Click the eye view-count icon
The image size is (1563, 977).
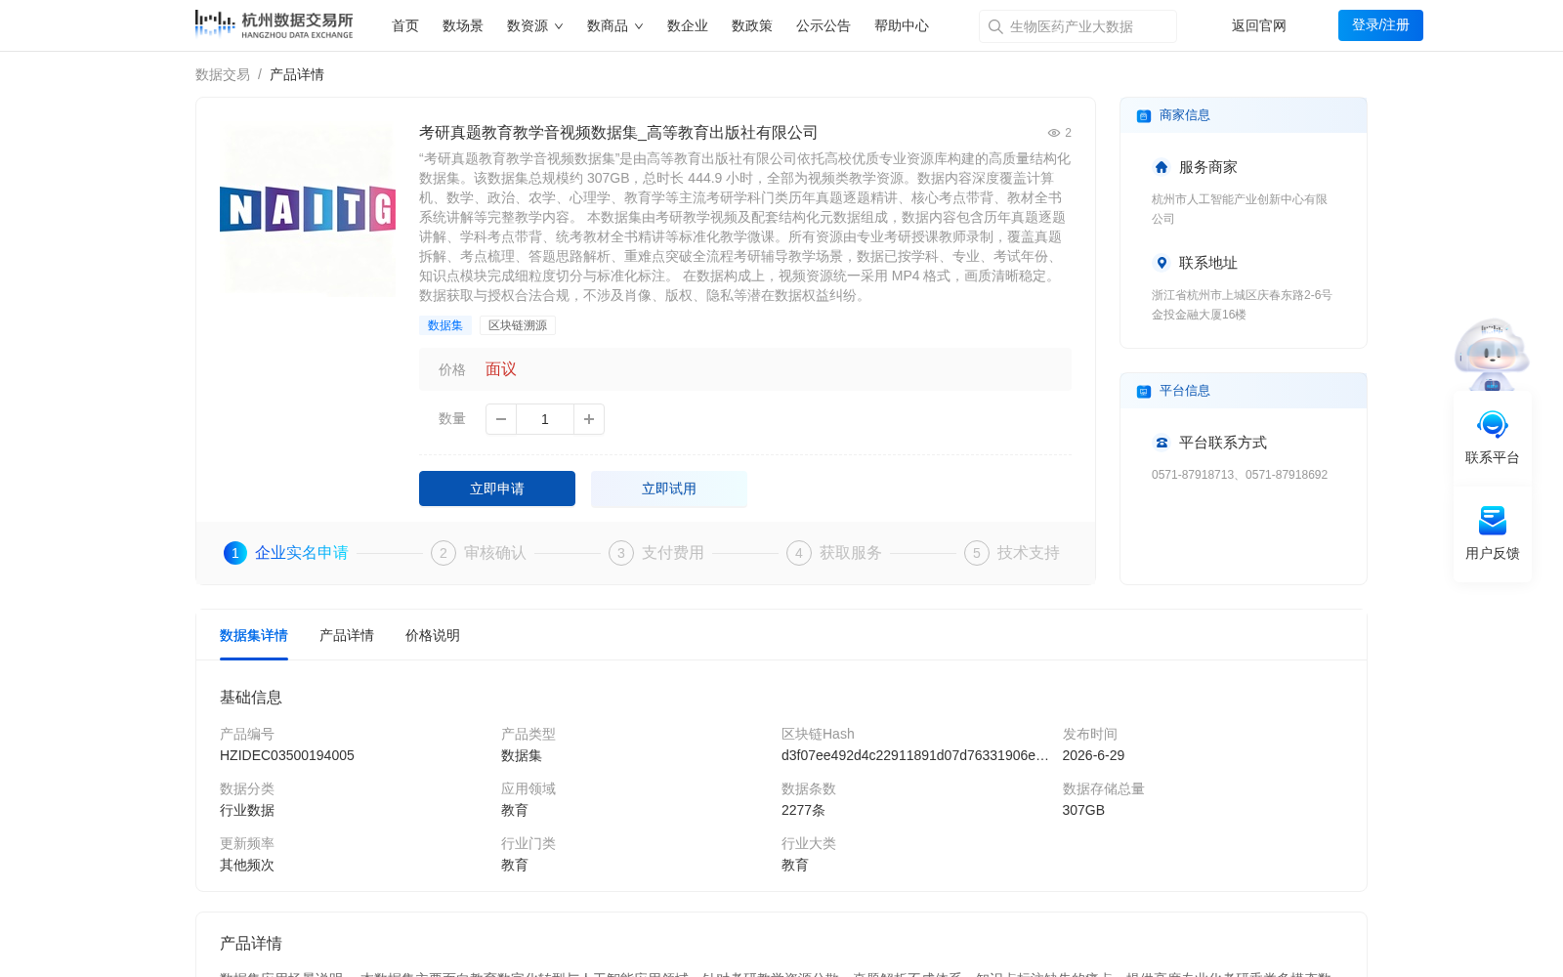pos(1054,133)
